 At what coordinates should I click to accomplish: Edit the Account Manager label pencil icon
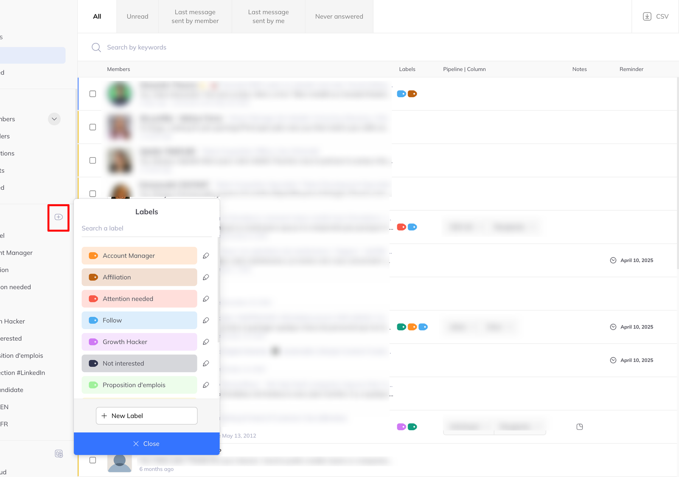(206, 256)
